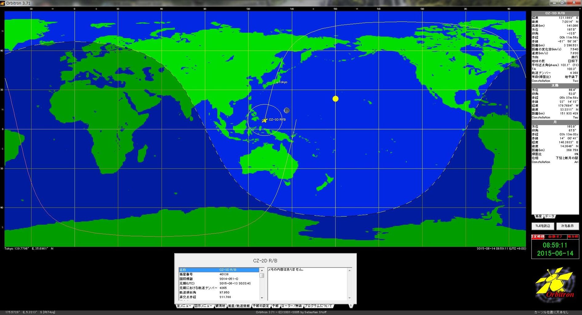
Task: Switch to the 観測地 tab
Action: 220,306
